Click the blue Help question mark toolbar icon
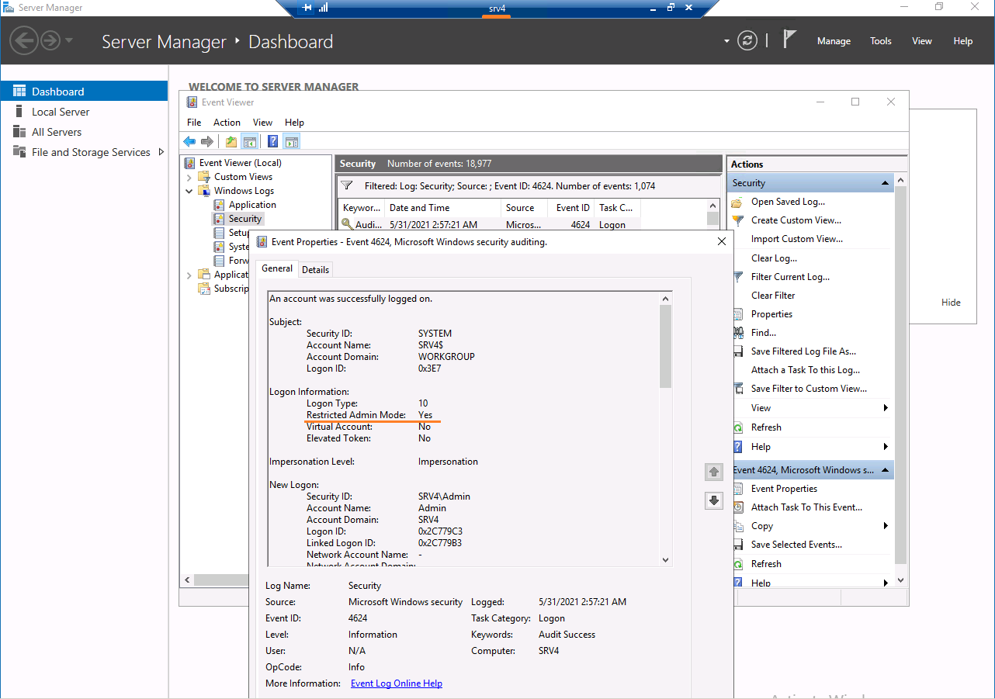Screen dimensions: 995x699 (273, 141)
